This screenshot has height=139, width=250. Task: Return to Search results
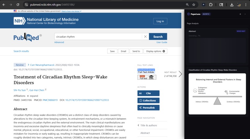click(x=21, y=51)
